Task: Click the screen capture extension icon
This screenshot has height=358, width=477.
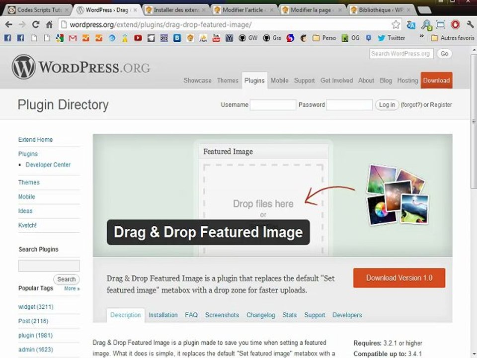Action: coord(441,24)
